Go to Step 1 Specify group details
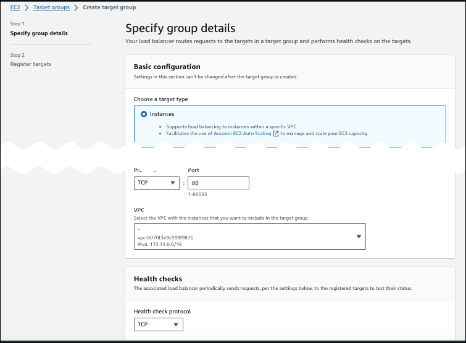Image resolution: width=466 pixels, height=343 pixels. point(39,33)
